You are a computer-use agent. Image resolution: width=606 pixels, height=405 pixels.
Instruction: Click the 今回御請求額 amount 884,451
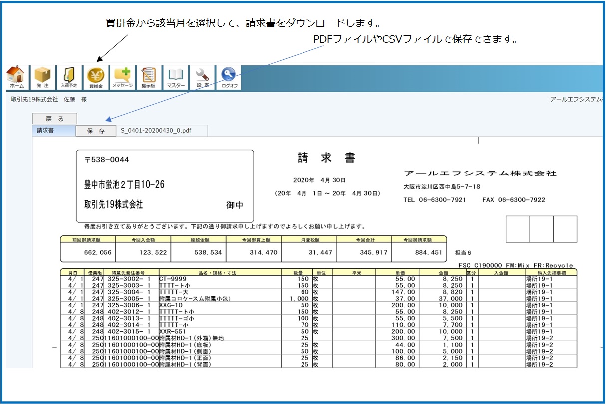419,253
